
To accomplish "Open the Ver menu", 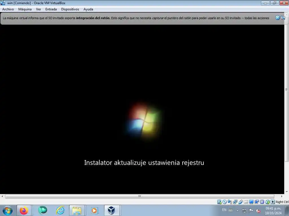I will pos(38,9).
